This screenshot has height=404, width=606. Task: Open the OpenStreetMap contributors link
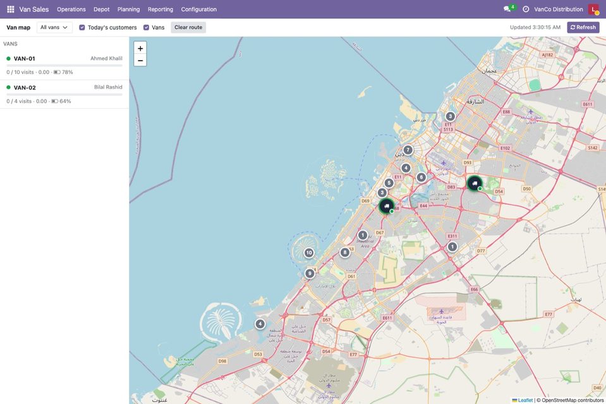pyautogui.click(x=573, y=400)
